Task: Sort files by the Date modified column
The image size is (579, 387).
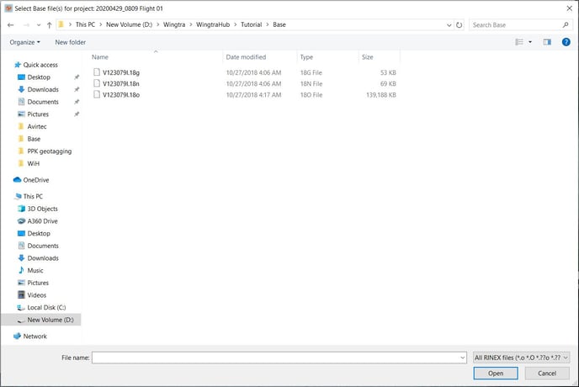Action: point(246,57)
